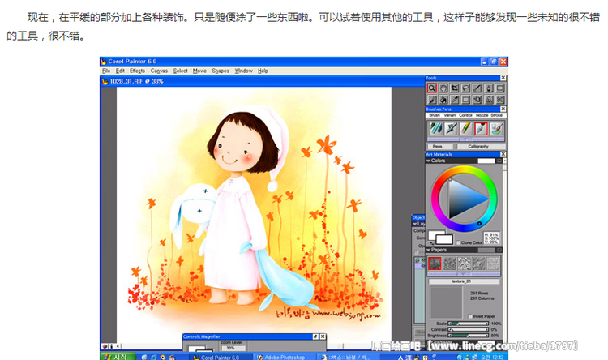Select the second paper texture thumbnail

(x=449, y=264)
